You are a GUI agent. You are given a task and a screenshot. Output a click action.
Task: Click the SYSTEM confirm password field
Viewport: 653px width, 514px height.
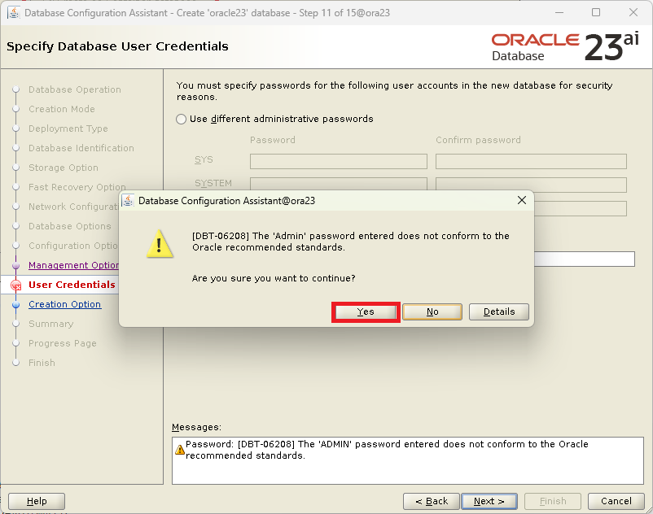click(x=531, y=185)
